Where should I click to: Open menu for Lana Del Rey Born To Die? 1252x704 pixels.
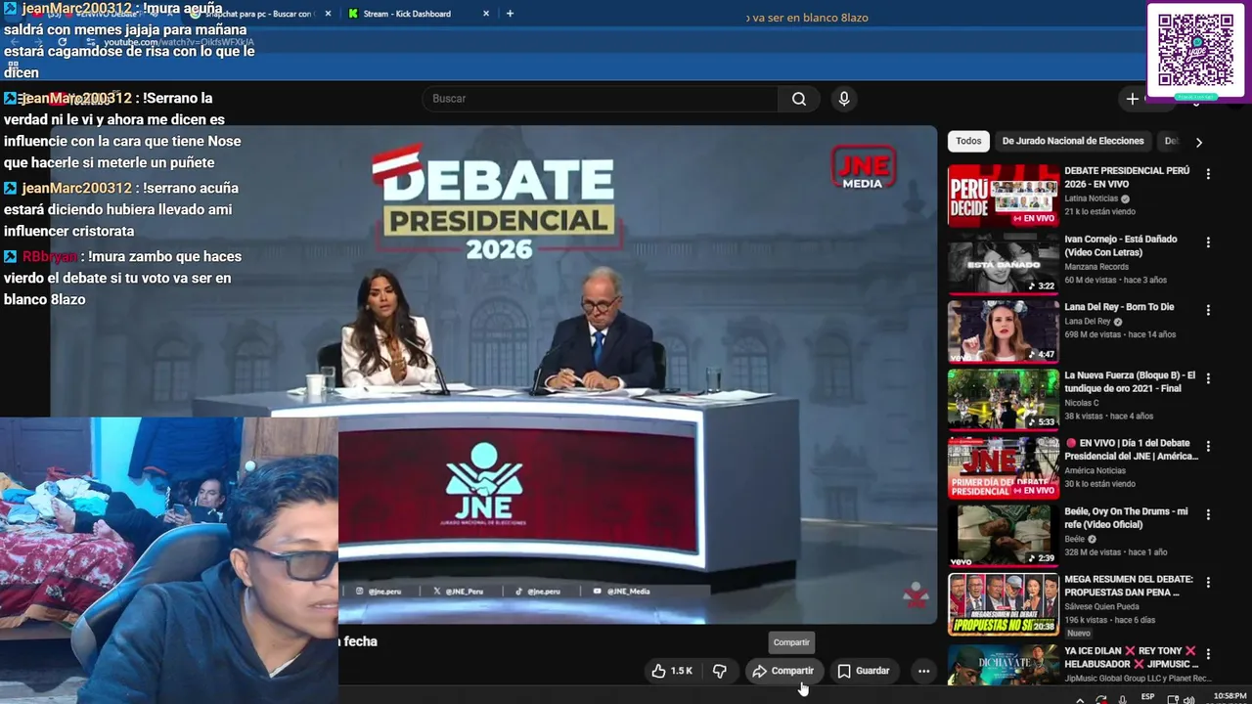point(1208,310)
